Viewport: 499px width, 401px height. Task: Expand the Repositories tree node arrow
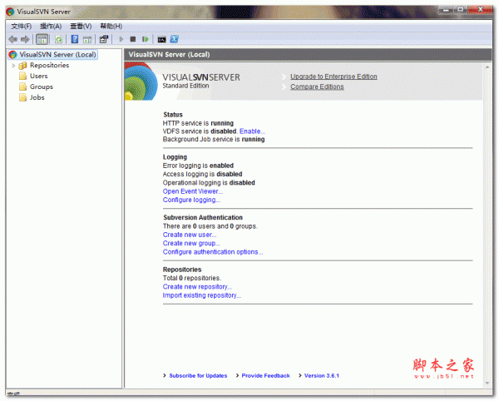tap(13, 66)
